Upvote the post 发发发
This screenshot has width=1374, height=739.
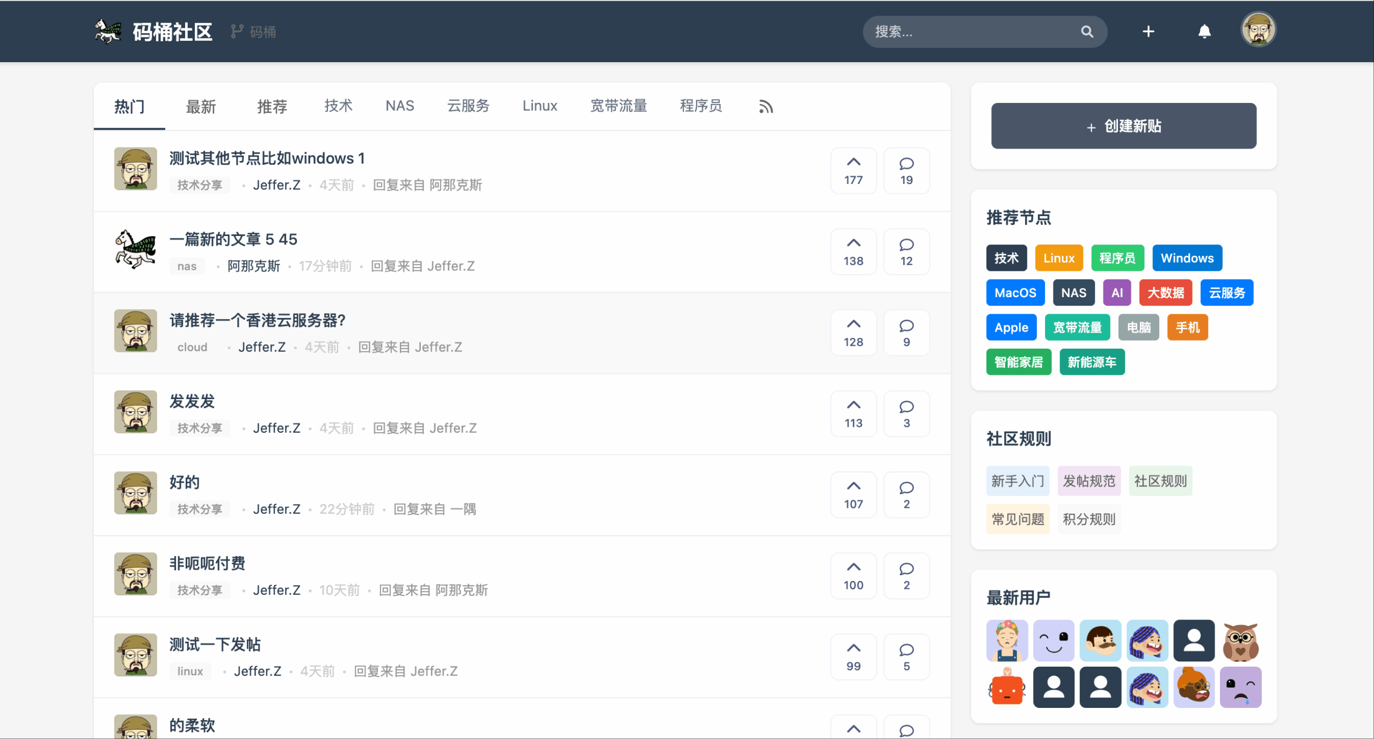[x=853, y=413]
